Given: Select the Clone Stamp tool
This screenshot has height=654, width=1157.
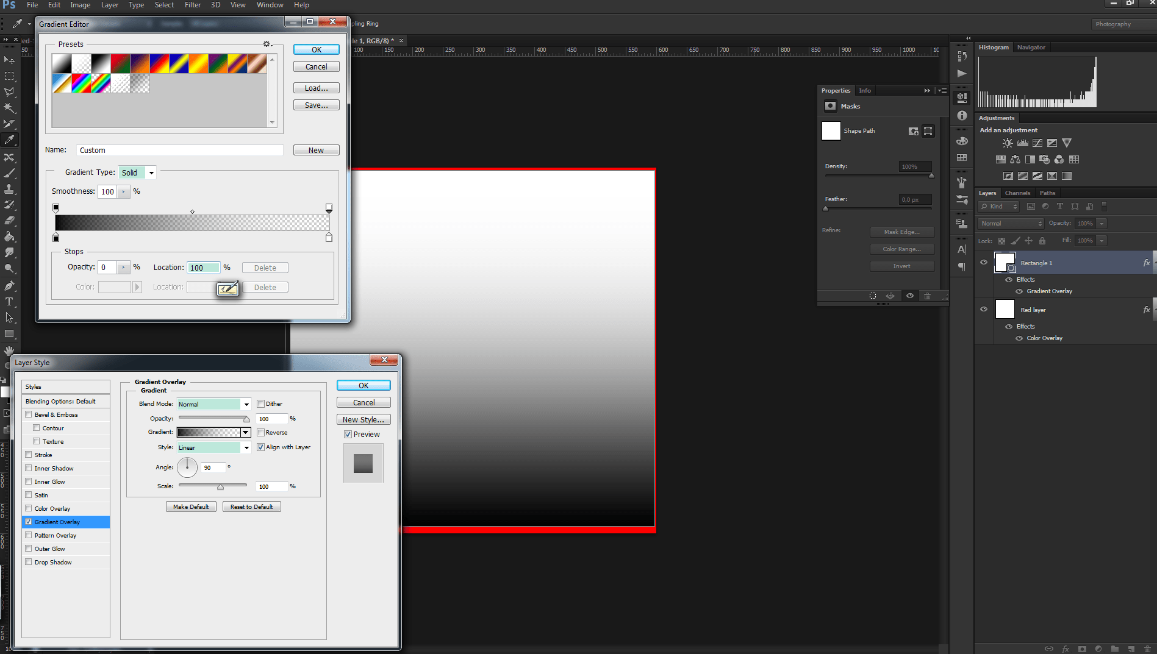Looking at the screenshot, I should [x=9, y=189].
